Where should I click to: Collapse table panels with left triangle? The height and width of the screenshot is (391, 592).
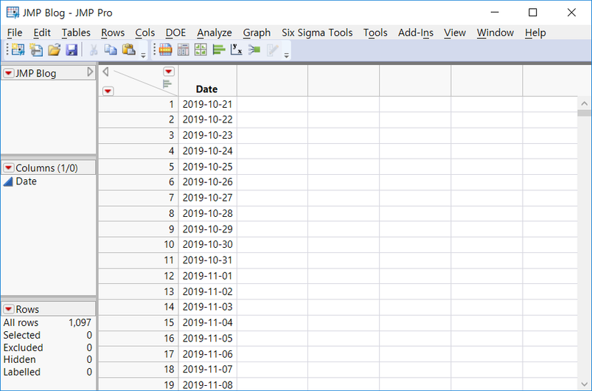tap(105, 72)
